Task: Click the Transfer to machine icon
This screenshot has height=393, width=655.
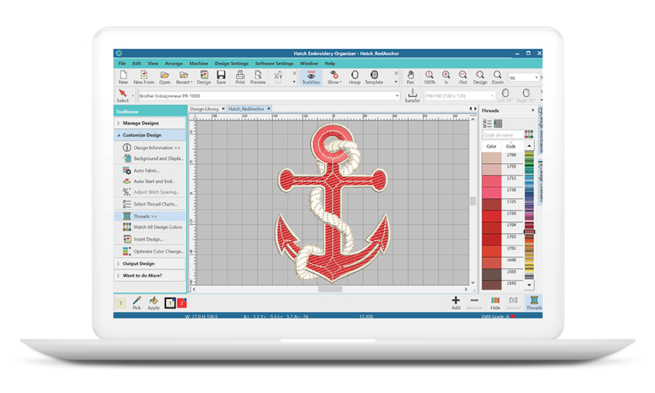Action: point(412,96)
